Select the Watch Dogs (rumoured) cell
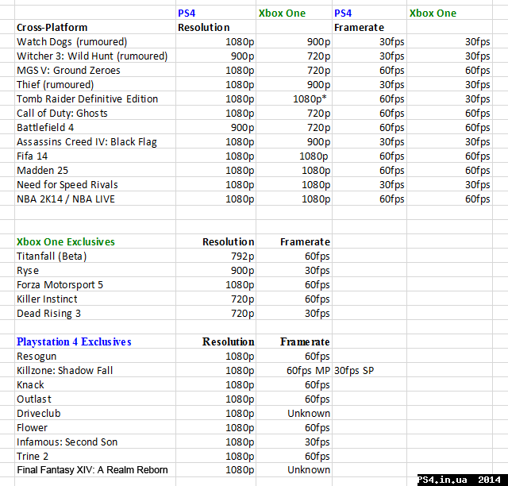 click(71, 41)
